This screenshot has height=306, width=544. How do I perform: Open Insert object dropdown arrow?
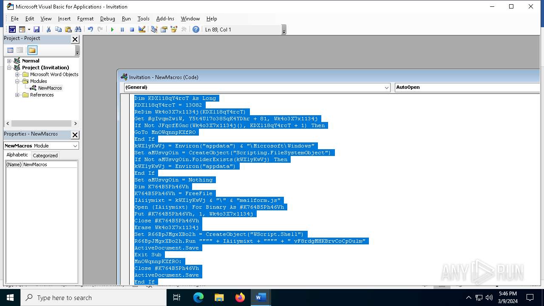pos(29,29)
